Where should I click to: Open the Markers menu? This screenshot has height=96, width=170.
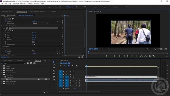tap(23, 3)
